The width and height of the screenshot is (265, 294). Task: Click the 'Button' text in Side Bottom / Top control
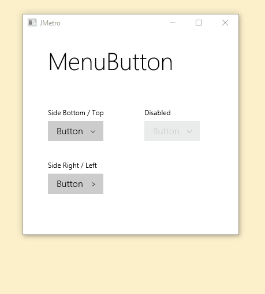pyautogui.click(x=70, y=131)
